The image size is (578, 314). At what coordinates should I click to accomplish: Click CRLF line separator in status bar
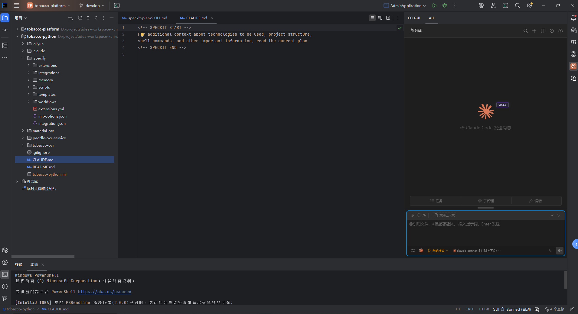point(470,309)
